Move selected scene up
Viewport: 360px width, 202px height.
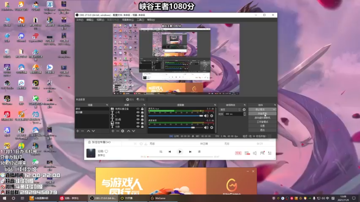coord(88,131)
